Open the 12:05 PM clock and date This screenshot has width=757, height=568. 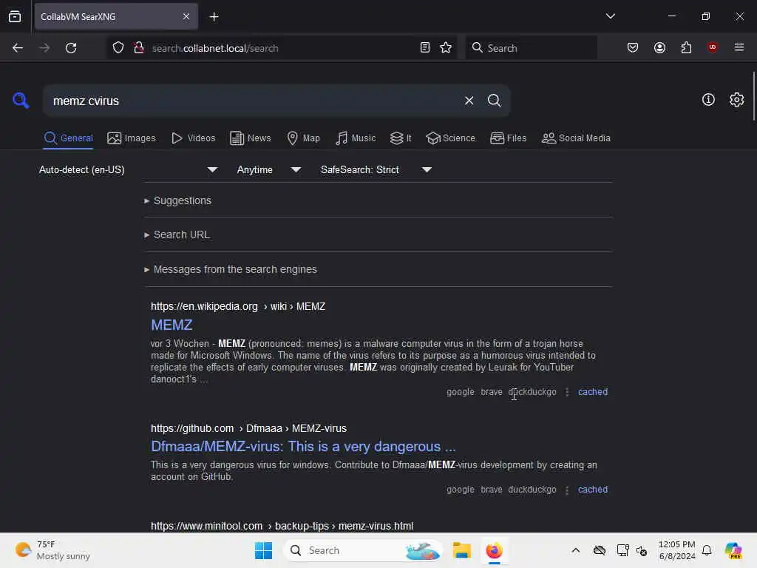pyautogui.click(x=677, y=550)
